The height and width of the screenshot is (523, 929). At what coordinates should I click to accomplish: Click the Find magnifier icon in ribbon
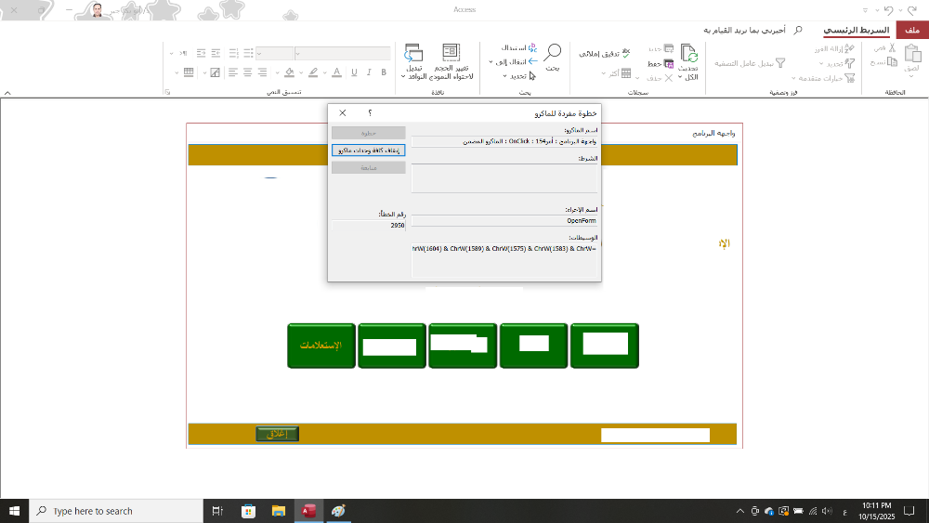pyautogui.click(x=553, y=53)
